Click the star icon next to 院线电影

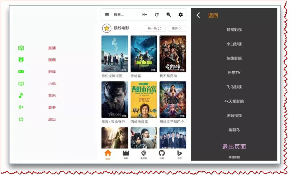pos(107,28)
